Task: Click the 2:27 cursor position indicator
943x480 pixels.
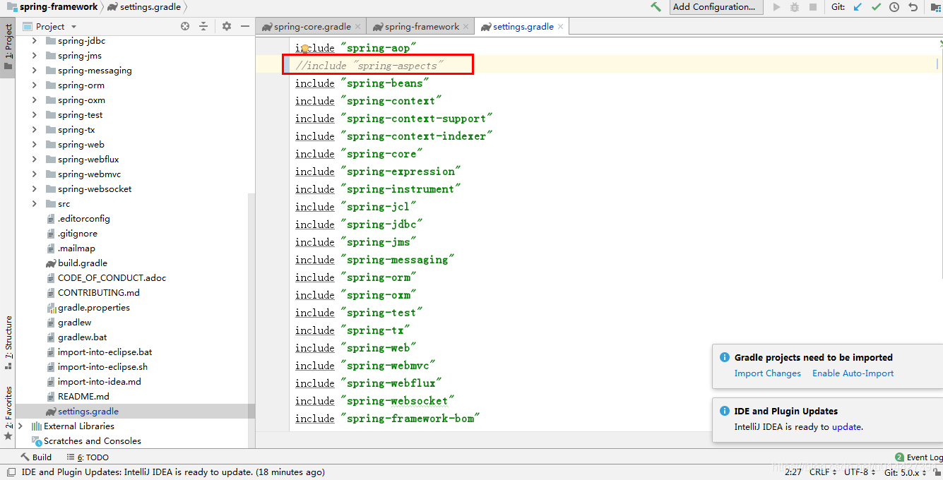Action: (793, 472)
